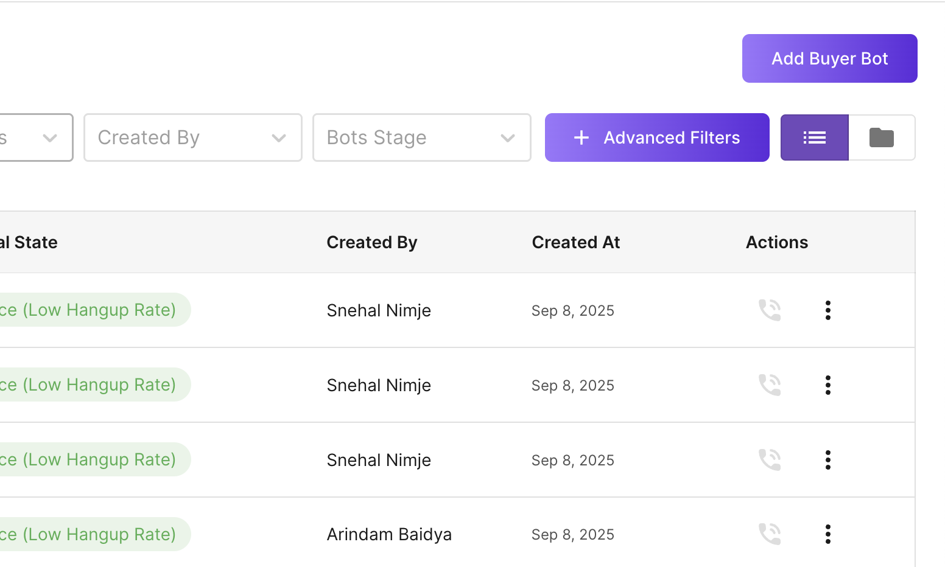The height and width of the screenshot is (567, 945).
Task: Click the Add Buyer Bot button
Action: click(829, 58)
